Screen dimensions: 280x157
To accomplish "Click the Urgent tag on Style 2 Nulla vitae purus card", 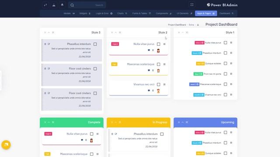I will point(115,44).
